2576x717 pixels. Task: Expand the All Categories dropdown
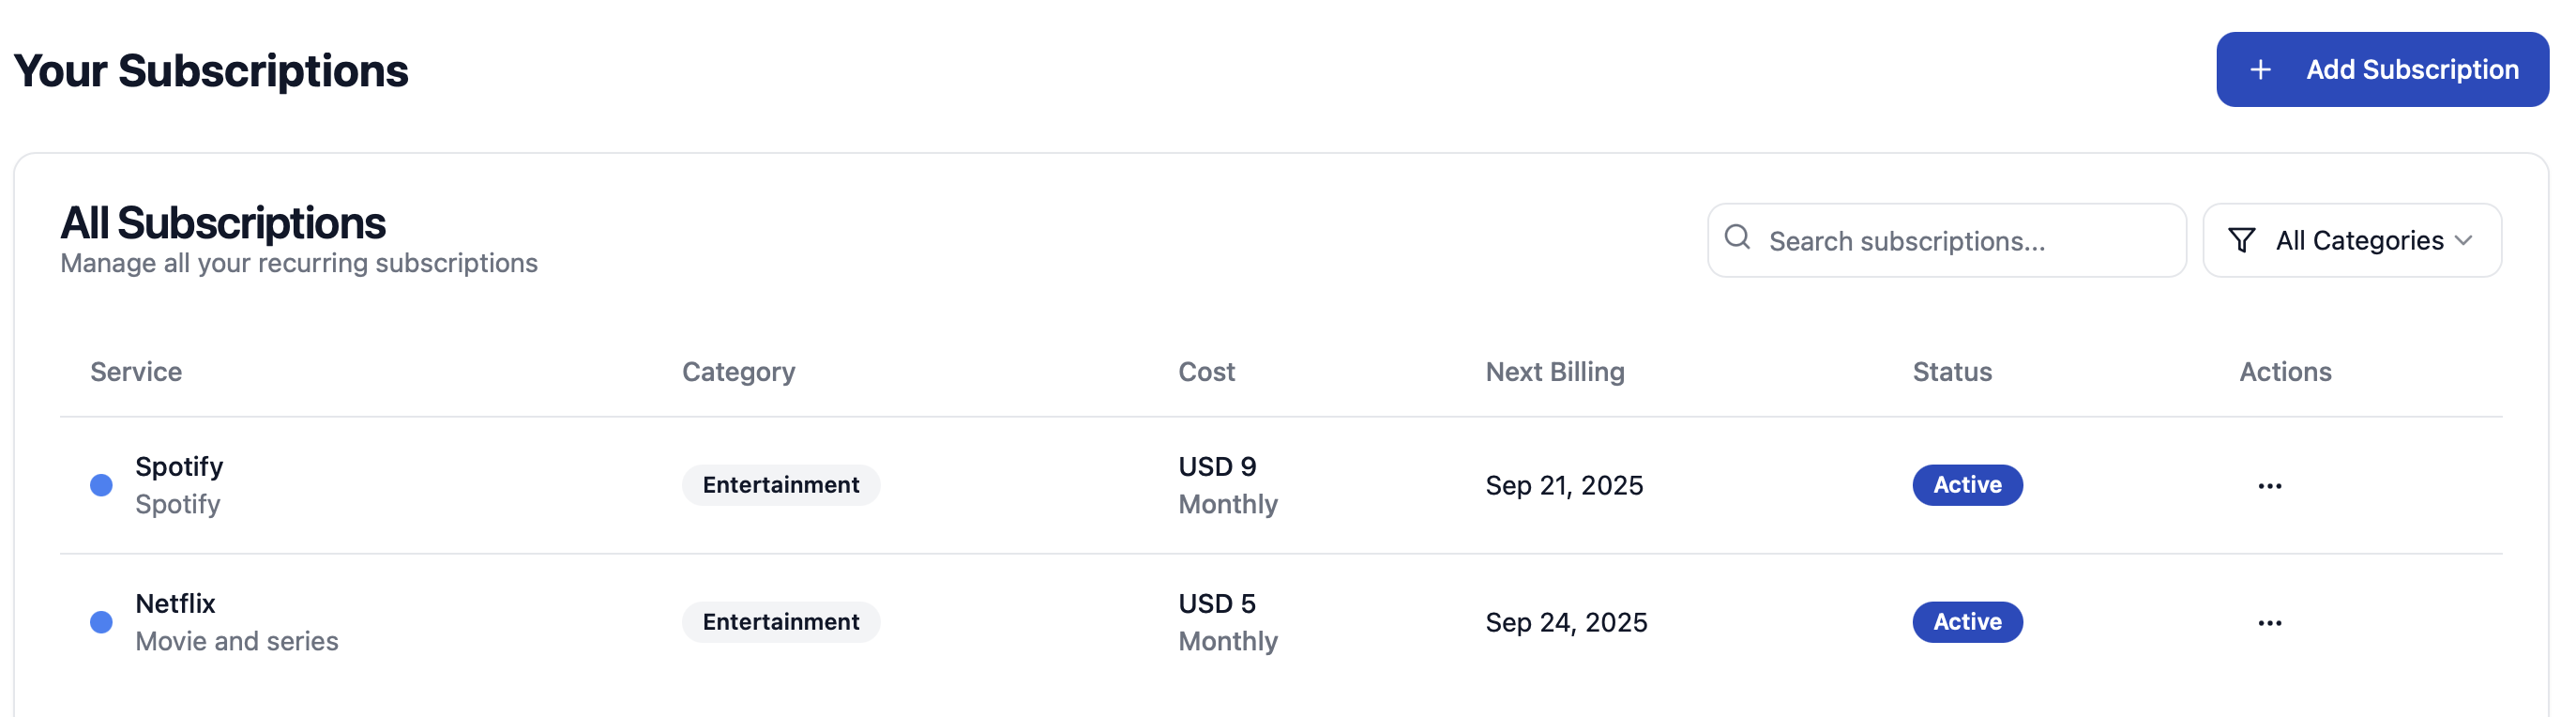tap(2352, 240)
